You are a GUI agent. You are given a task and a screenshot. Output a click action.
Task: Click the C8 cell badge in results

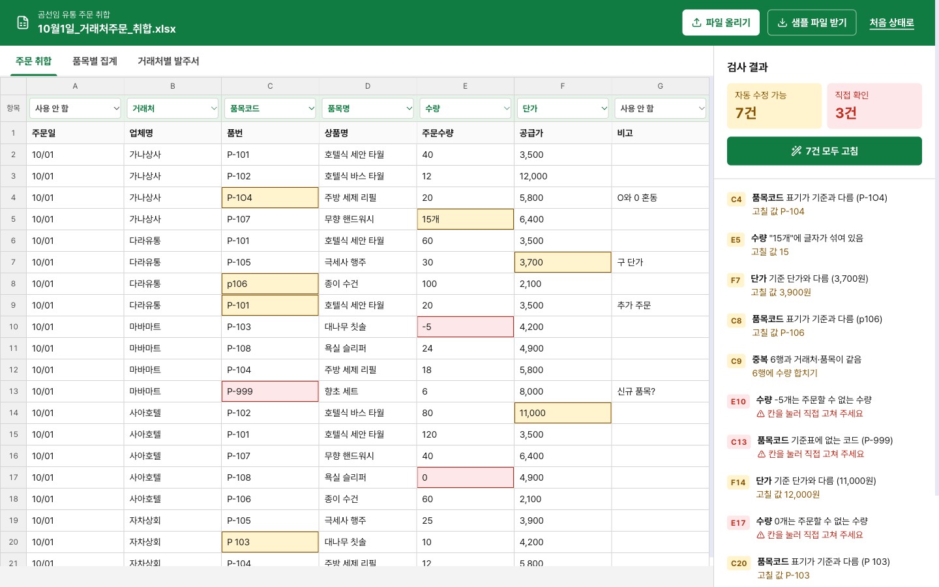tap(736, 321)
